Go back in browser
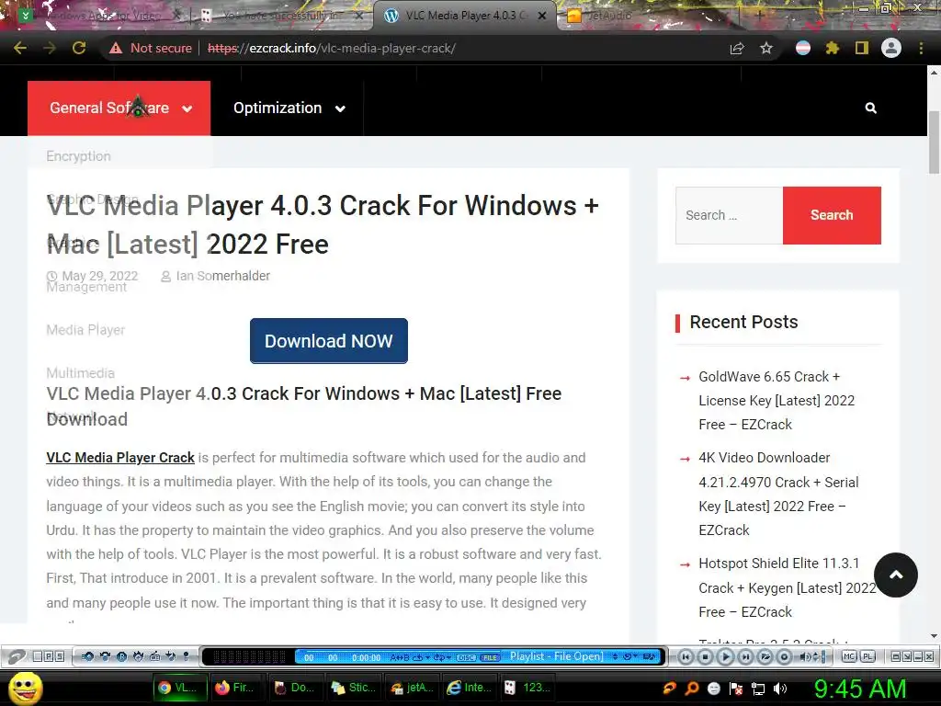The image size is (941, 706). 20,48
